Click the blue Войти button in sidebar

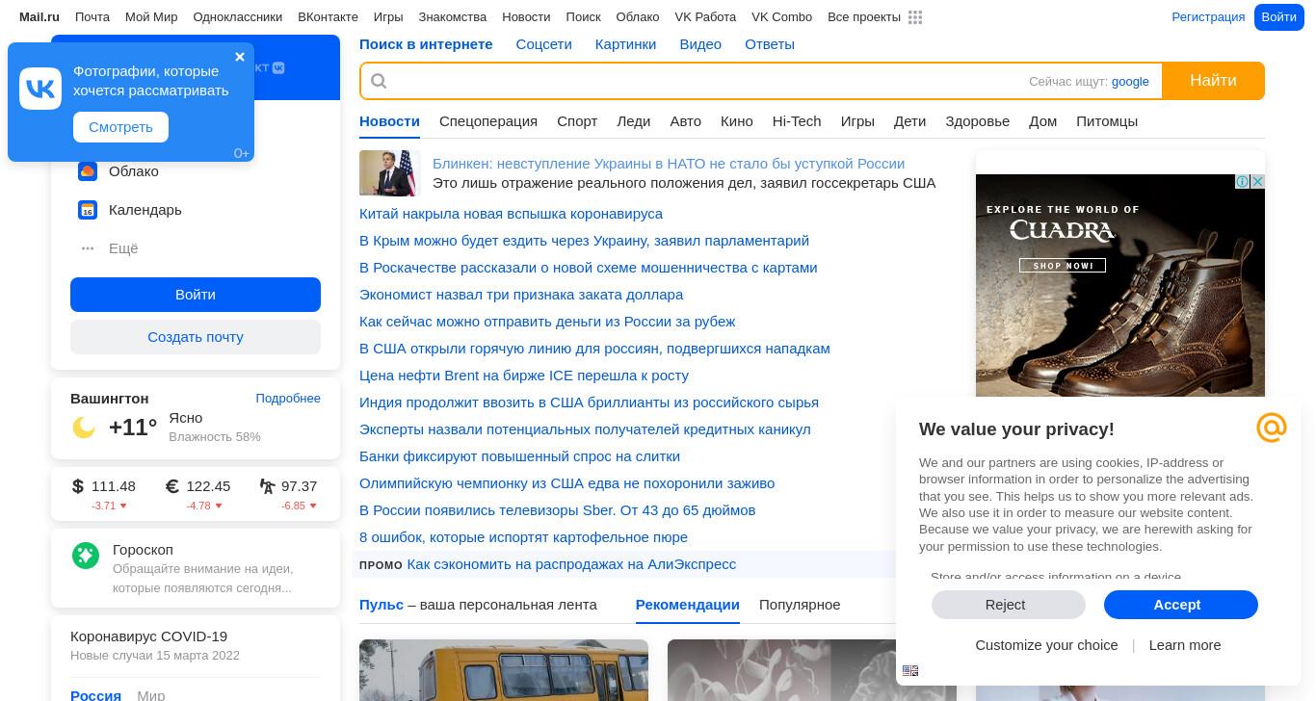[x=196, y=295]
